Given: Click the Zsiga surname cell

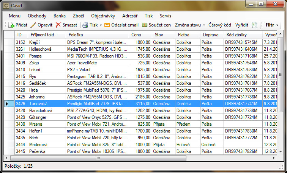Looking at the screenshot, I should pyautogui.click(x=47, y=63).
